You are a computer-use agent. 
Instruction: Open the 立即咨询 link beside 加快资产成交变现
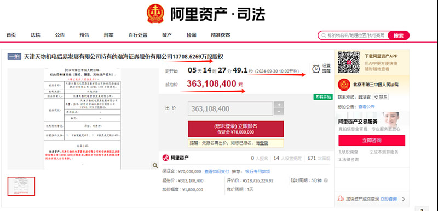[389, 199]
